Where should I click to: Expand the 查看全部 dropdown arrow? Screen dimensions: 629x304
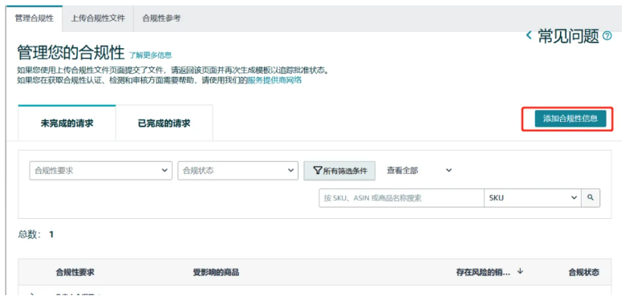tap(449, 170)
